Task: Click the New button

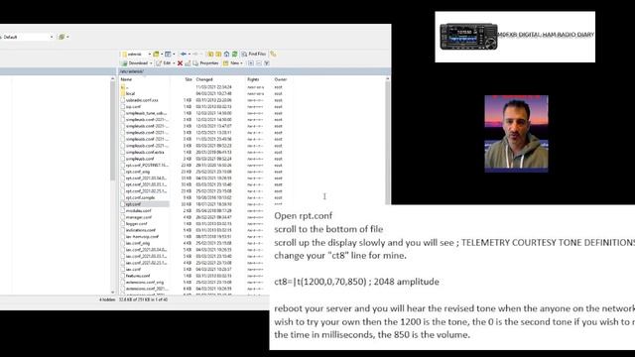Action: pos(231,63)
